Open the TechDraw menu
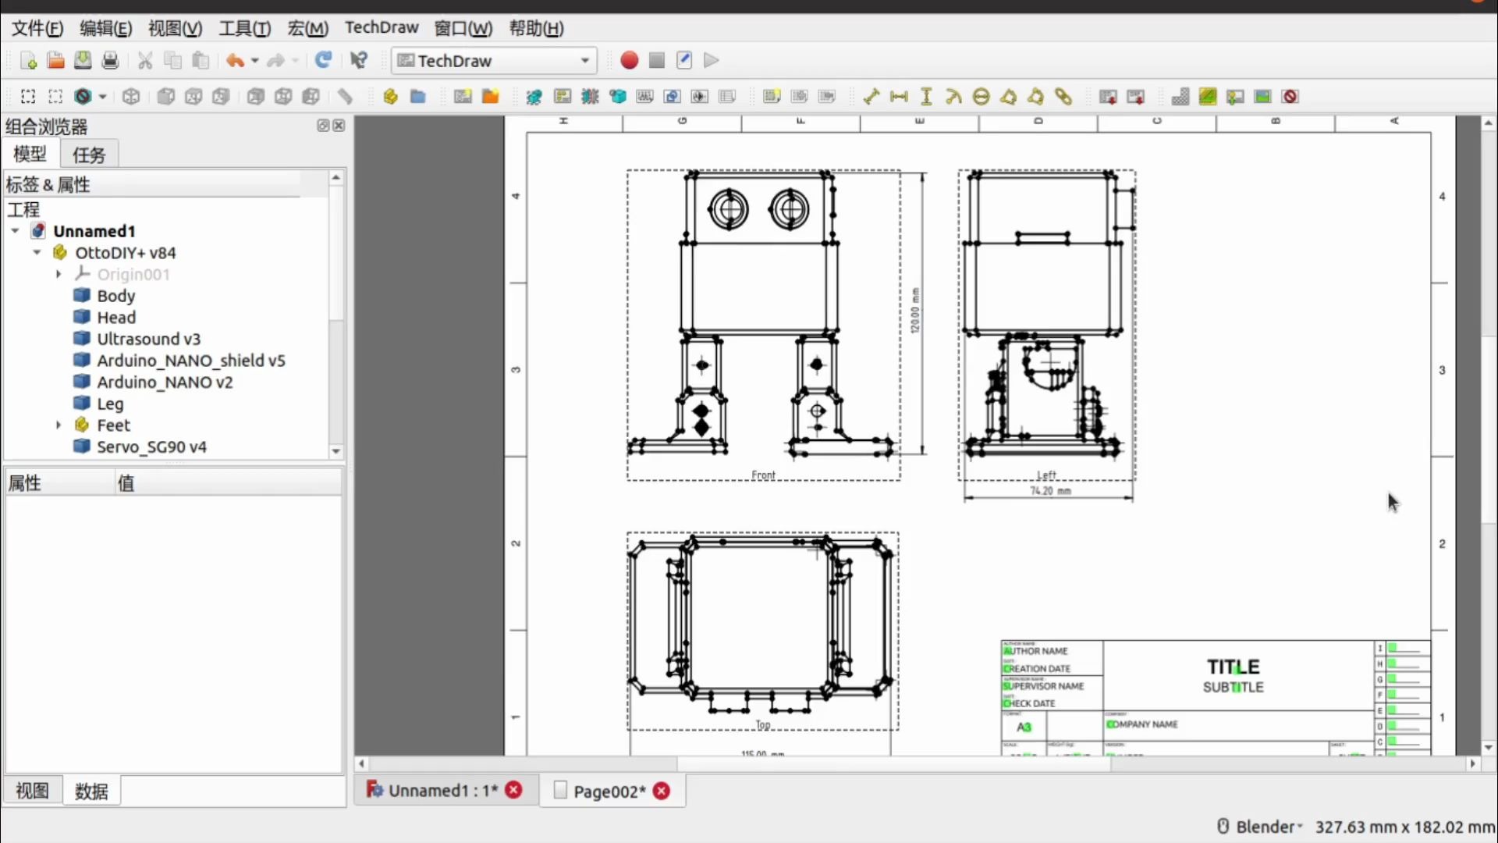The width and height of the screenshot is (1498, 843). point(382,28)
